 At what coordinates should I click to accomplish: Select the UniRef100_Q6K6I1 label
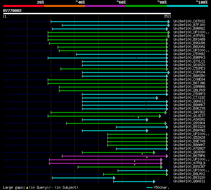[x=189, y=181]
